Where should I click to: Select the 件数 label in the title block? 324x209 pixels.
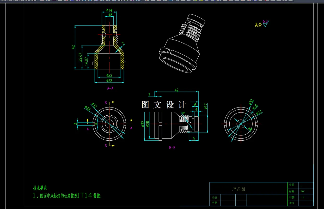click(291, 185)
